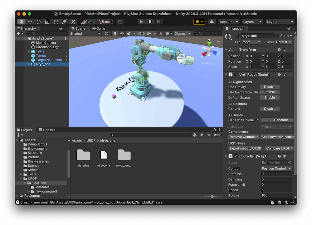
Task: Toggle hidden objects visibility counter
Action: tap(142, 34)
